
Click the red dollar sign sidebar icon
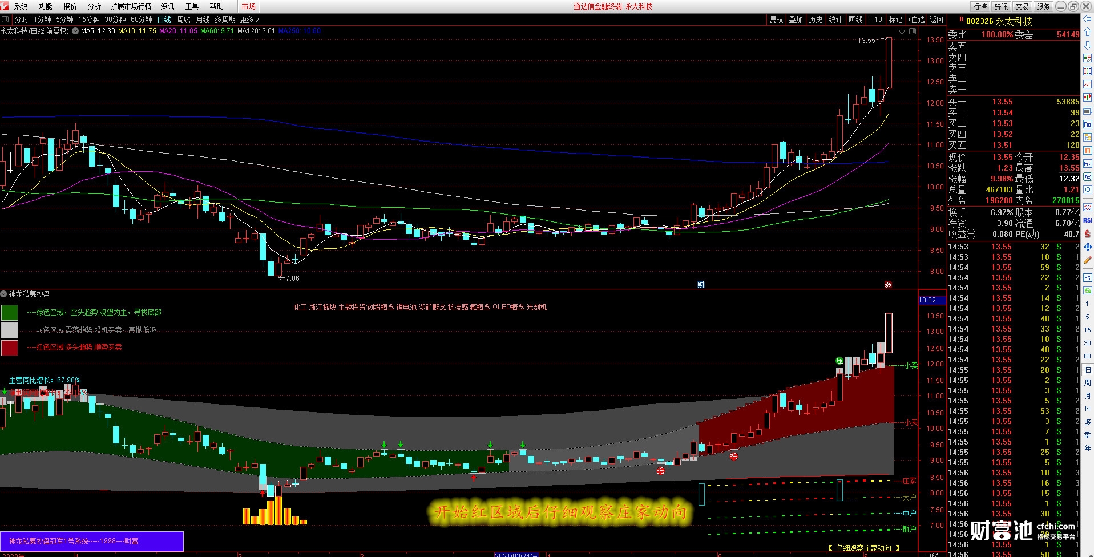click(x=1087, y=235)
